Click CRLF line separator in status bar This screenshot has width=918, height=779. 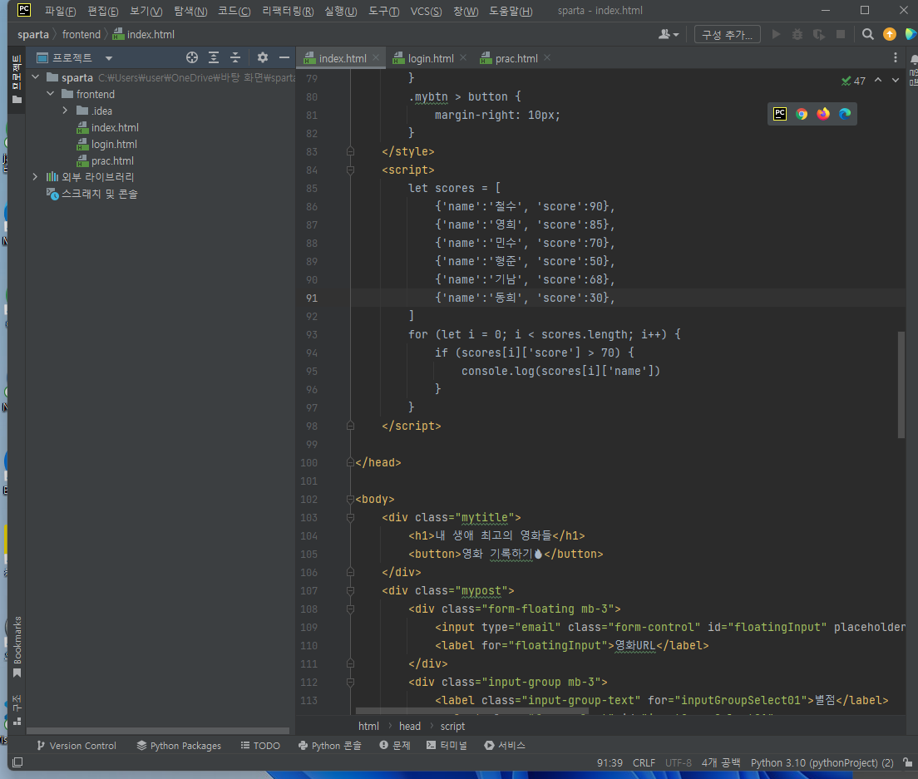(644, 762)
